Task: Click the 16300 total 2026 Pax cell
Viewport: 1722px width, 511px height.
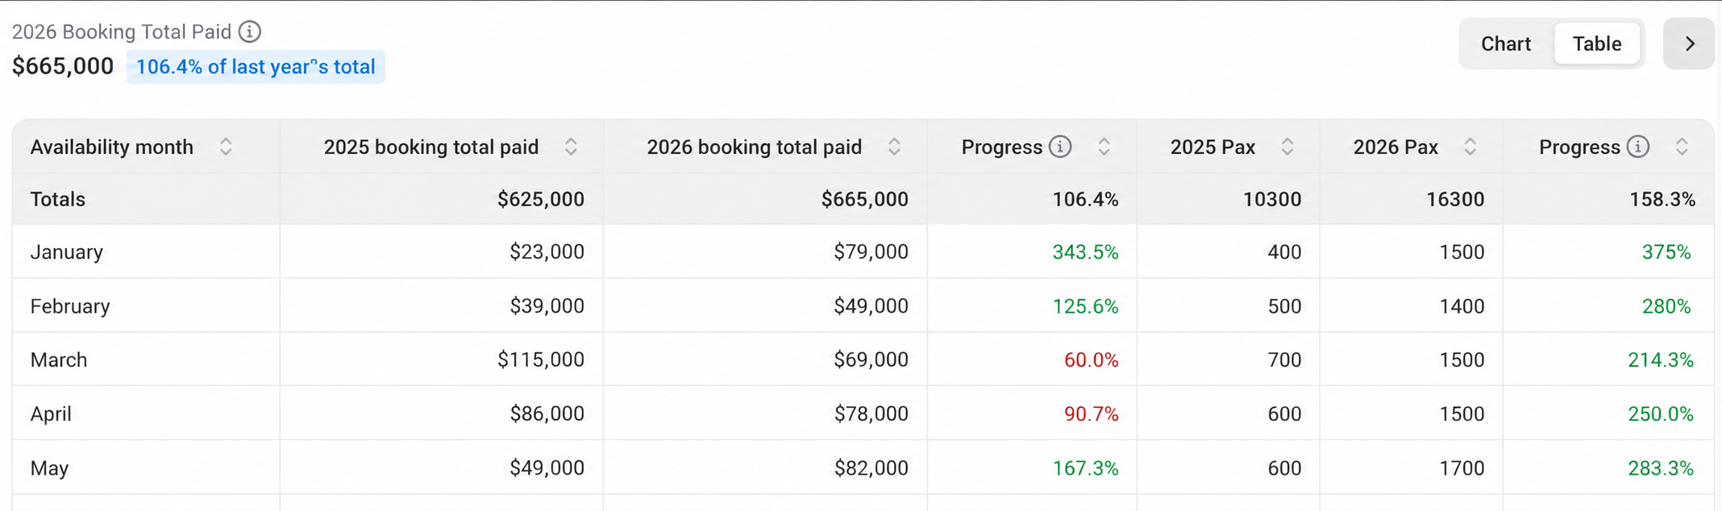Action: (1454, 199)
